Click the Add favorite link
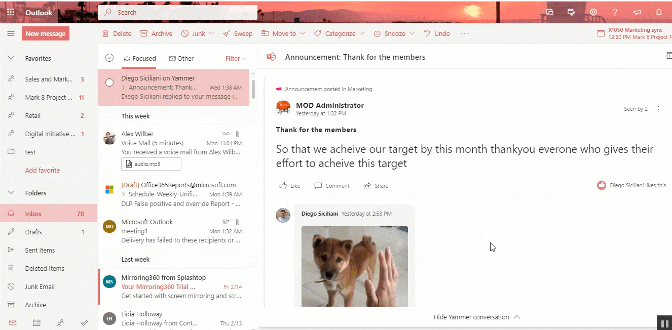 [43, 170]
